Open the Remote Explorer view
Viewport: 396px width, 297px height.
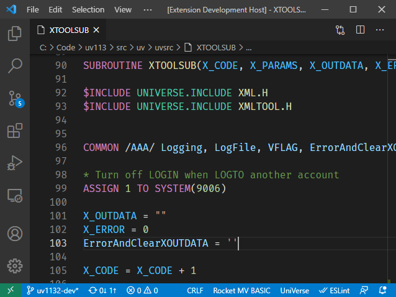point(15,197)
